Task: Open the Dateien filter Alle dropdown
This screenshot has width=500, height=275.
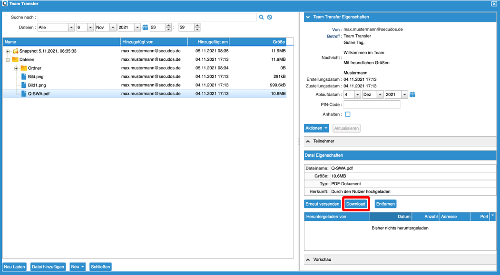Action: 71,28
